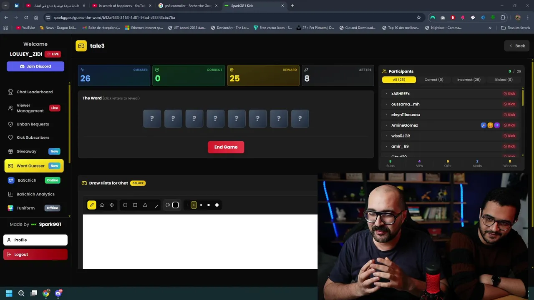The height and width of the screenshot is (300, 534).
Task: Open the Tuniform sidebar item
Action: [35, 208]
